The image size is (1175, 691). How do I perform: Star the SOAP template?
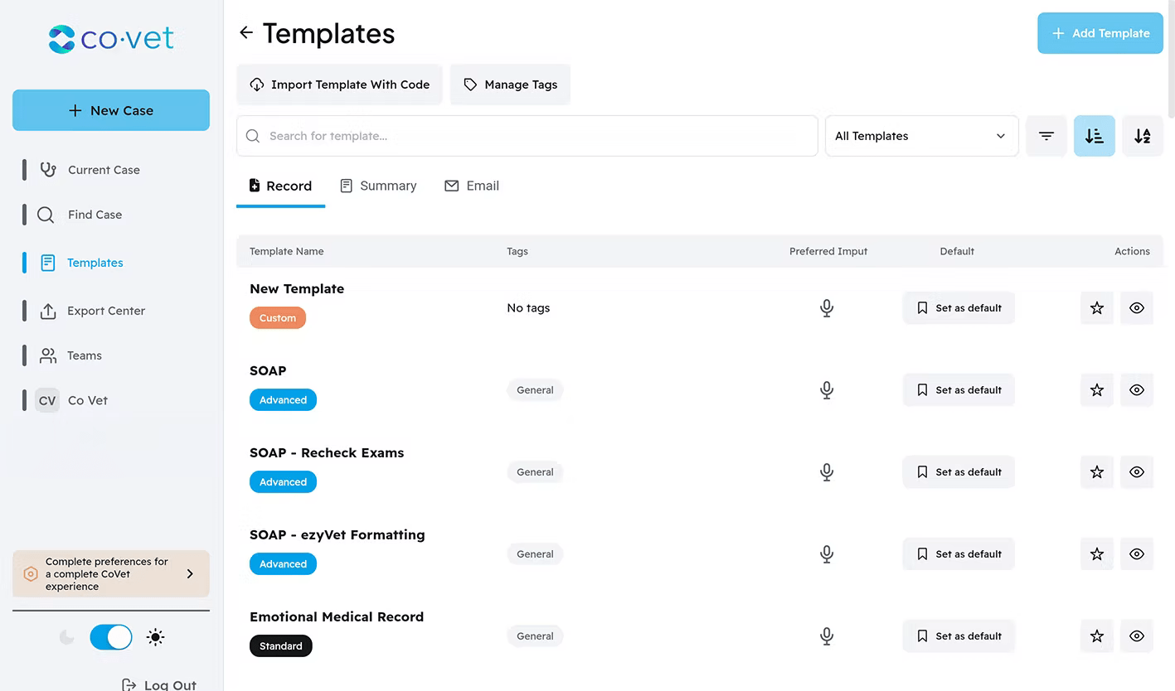[1097, 390]
